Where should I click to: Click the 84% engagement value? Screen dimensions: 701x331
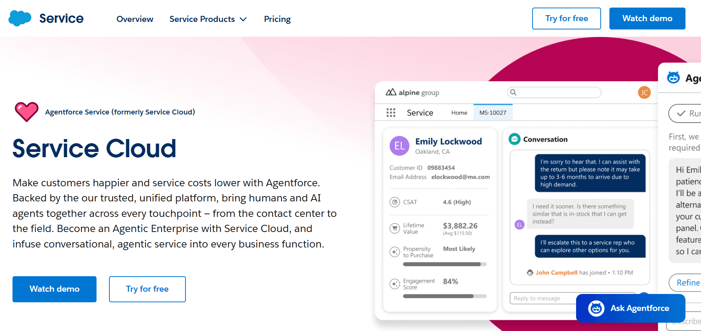click(x=450, y=282)
